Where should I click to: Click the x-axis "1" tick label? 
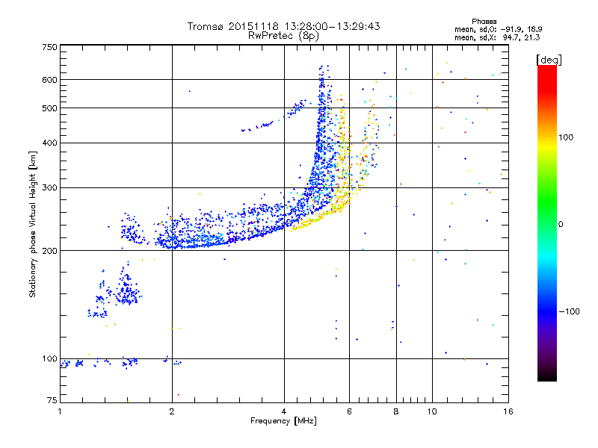pos(60,411)
